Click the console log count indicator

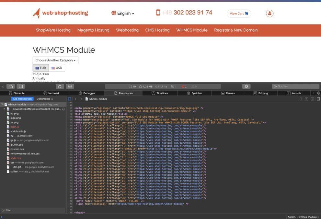pos(174,87)
